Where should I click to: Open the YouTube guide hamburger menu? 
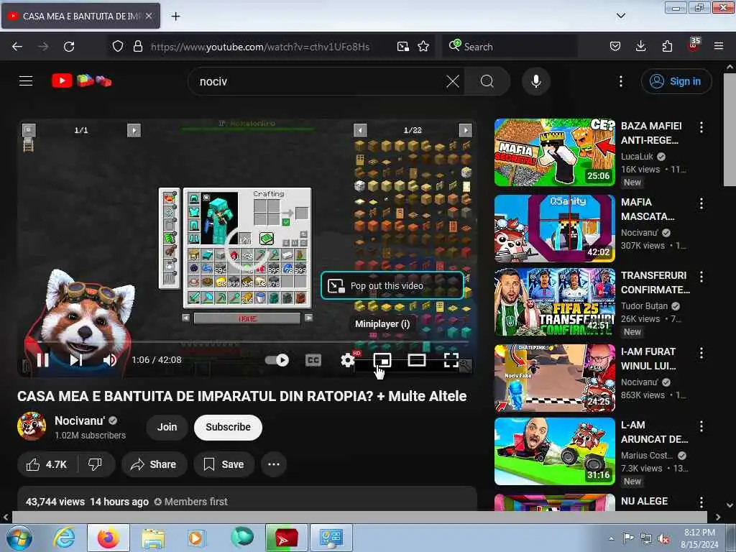[x=26, y=81]
